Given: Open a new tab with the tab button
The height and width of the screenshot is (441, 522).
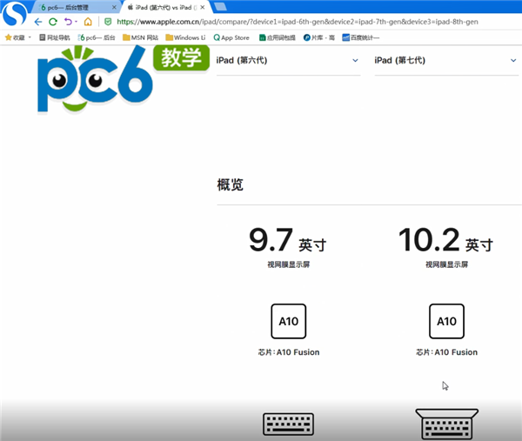Looking at the screenshot, I should 220,7.
